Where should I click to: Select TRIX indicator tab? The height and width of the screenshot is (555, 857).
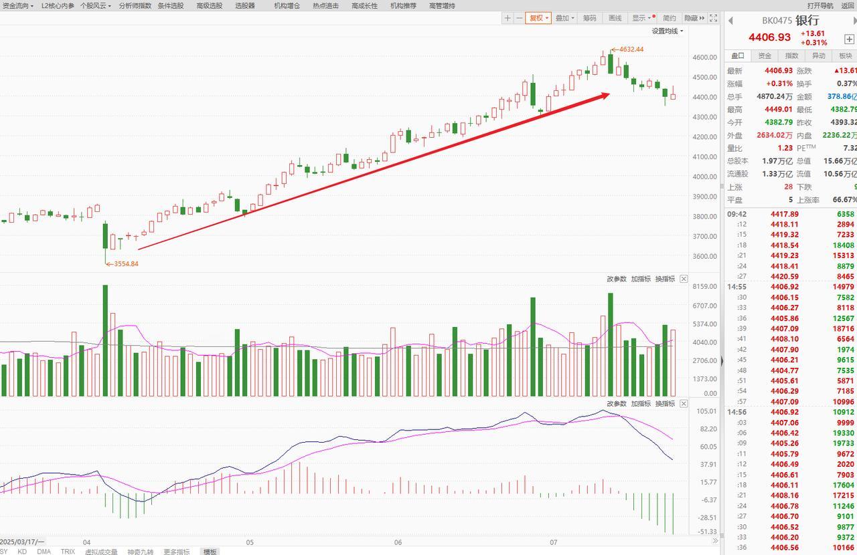(68, 552)
